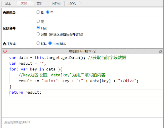The image size is (164, 128).
Task: Go to the JSON tab
Action: 72,4
